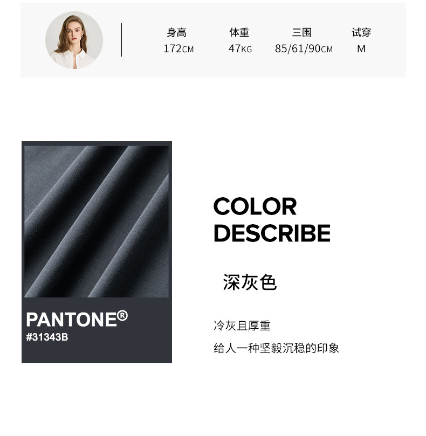Screen dimensions: 426x436
Task: Click the dark footer area of the Pantone card
Action: click(97, 330)
